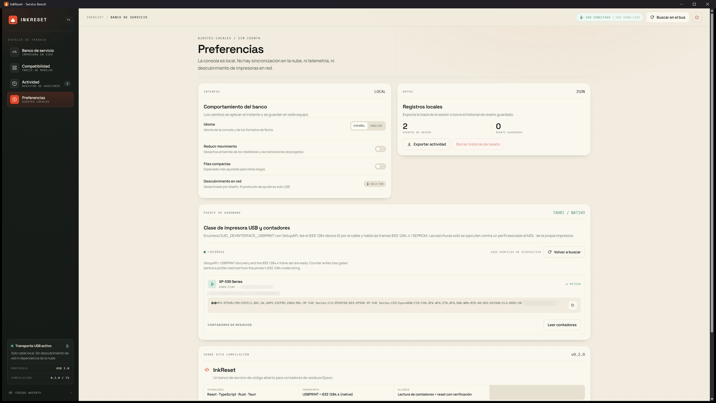Click Código abierto footer link
Screen dimensions: 716x403
click(28, 393)
